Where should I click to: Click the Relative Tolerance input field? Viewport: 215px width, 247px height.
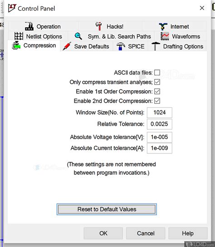click(160, 124)
